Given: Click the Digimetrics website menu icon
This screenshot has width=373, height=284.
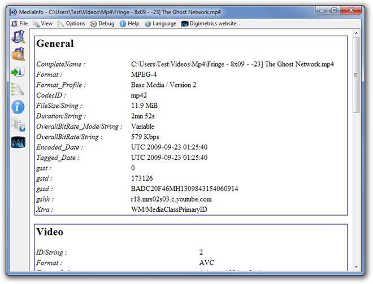Looking at the screenshot, I should pos(185,24).
